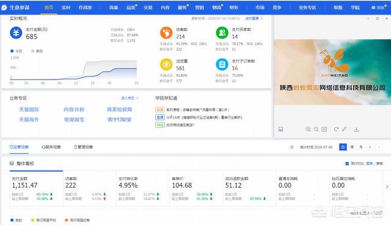The height and width of the screenshot is (225, 391).
Task: Zoom out in the image viewer
Action: (316, 129)
